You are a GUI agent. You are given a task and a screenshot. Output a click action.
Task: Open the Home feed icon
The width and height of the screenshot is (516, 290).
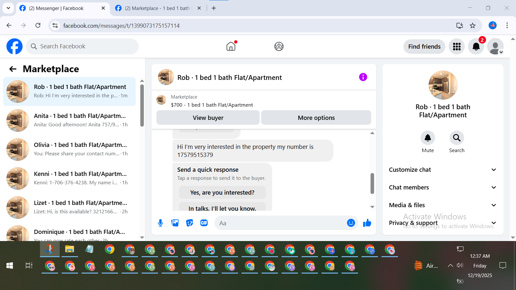[231, 46]
